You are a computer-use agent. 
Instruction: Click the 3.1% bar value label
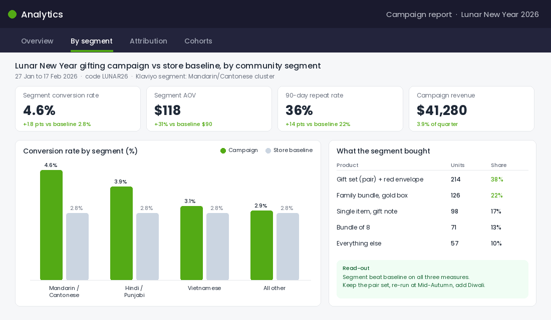tap(190, 201)
